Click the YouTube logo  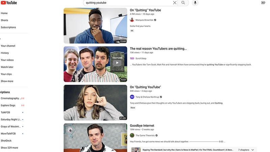tap(9, 3)
